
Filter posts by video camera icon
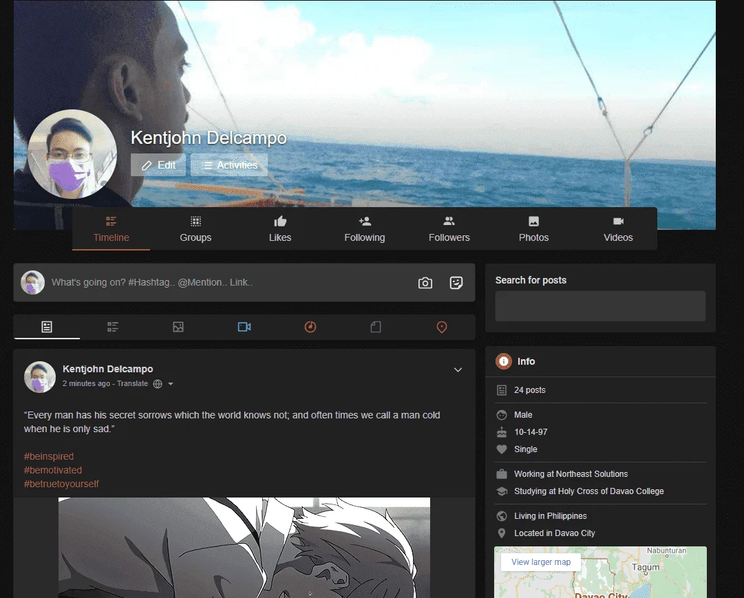244,327
